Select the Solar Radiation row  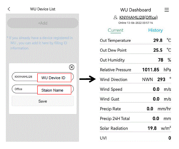pos(135,128)
